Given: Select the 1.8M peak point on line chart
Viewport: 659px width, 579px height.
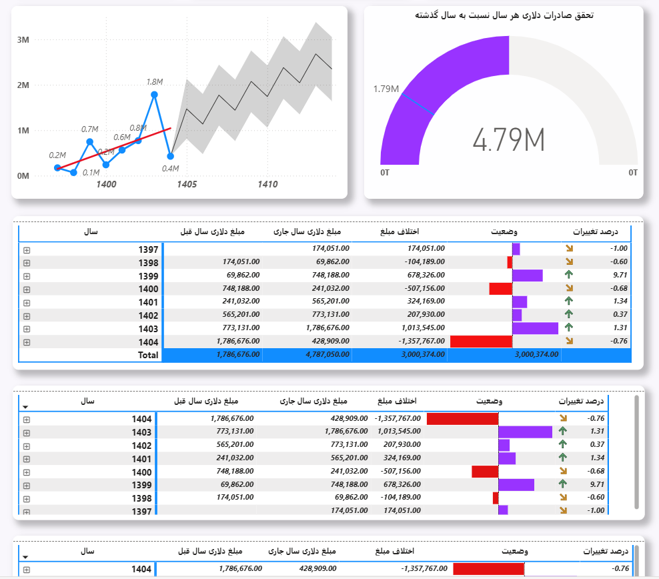Looking at the screenshot, I should pyautogui.click(x=154, y=95).
